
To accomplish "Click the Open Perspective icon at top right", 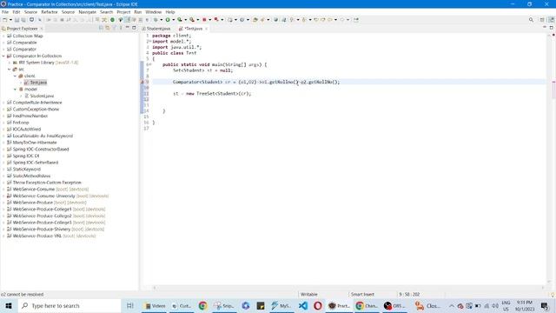I will [x=542, y=20].
